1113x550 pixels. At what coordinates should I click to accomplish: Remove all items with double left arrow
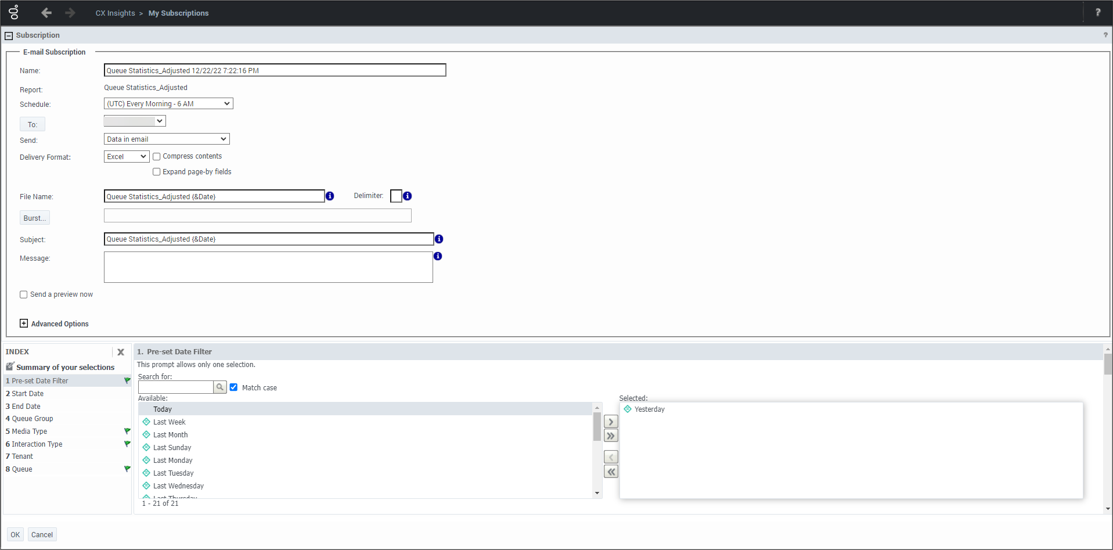click(x=611, y=472)
